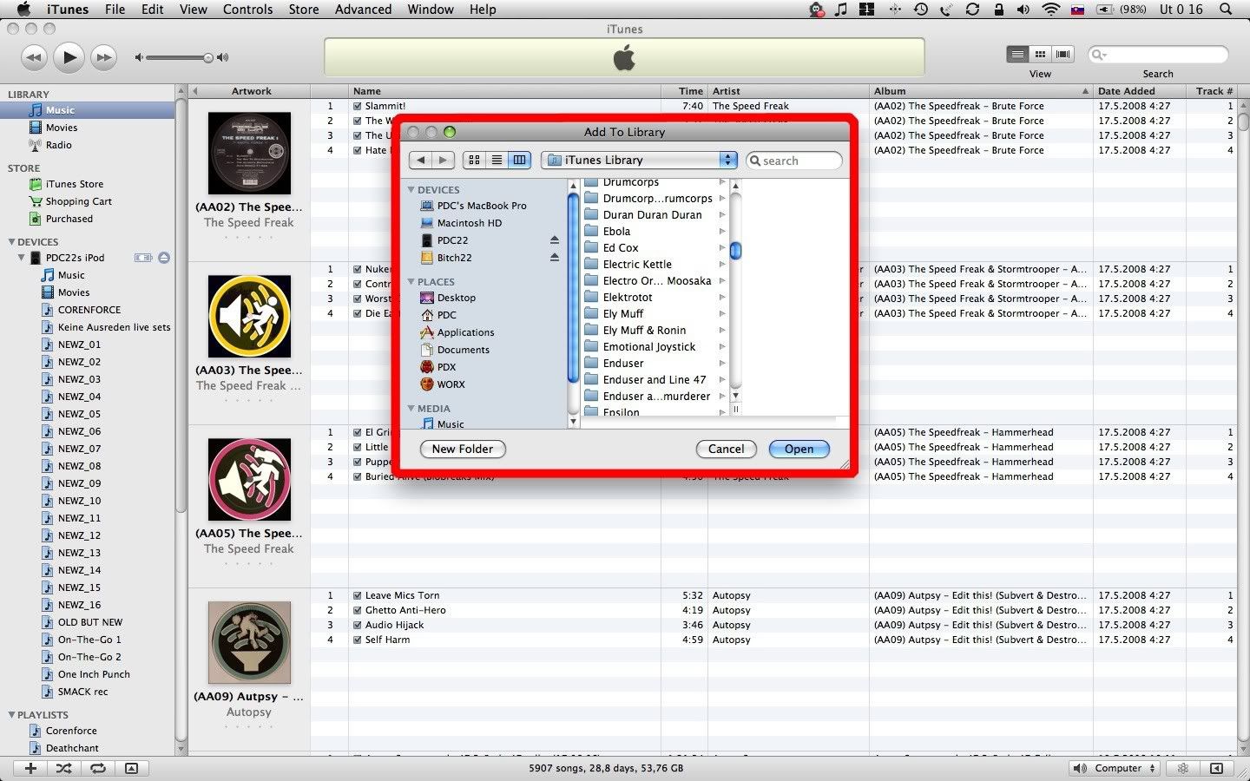Viewport: 1250px width, 781px height.
Task: Eject Bitch22 volume in dialog sidebar
Action: click(x=555, y=258)
